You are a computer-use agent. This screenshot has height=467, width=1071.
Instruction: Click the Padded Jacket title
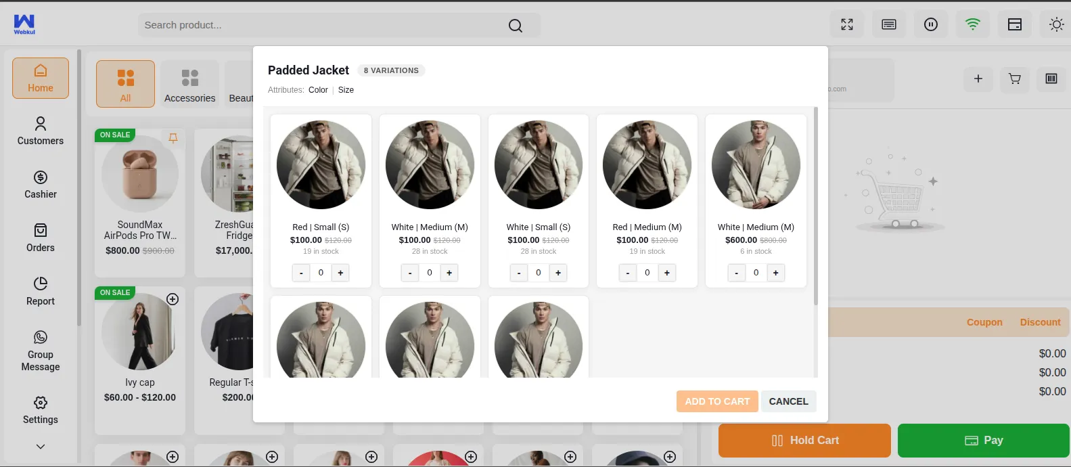[x=309, y=70]
